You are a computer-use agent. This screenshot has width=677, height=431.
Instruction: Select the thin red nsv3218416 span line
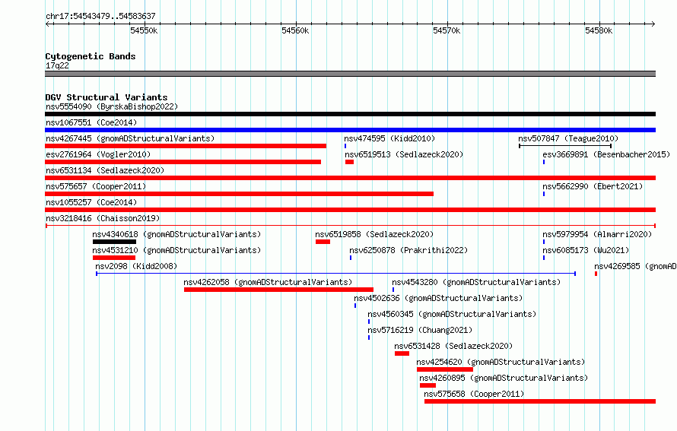pyautogui.click(x=351, y=226)
